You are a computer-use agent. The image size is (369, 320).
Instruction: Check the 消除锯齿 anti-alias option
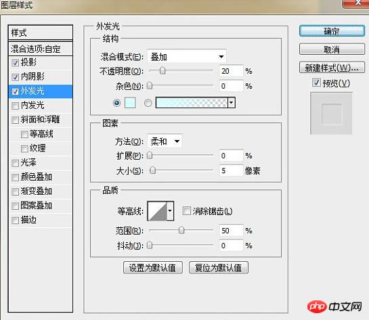click(187, 211)
